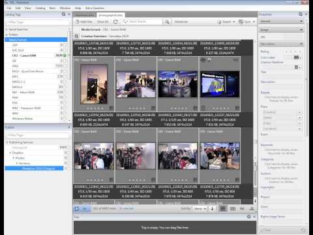Click the Add Files toolbar button

pos(84,22)
